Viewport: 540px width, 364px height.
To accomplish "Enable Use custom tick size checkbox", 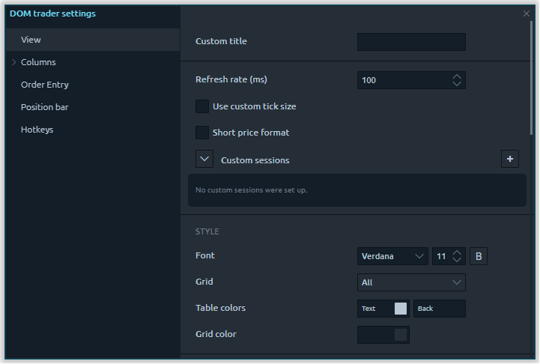I will click(x=202, y=106).
